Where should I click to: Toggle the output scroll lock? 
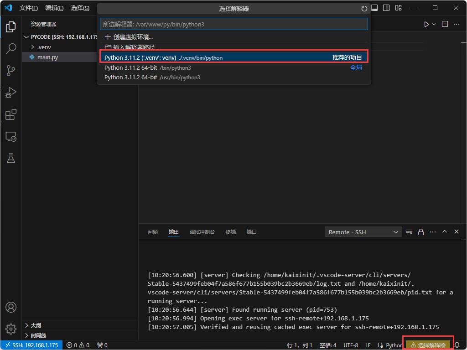point(421,232)
